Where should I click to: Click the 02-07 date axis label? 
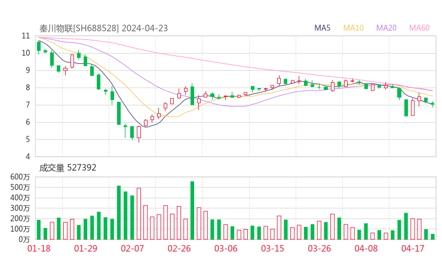pyautogui.click(x=132, y=248)
